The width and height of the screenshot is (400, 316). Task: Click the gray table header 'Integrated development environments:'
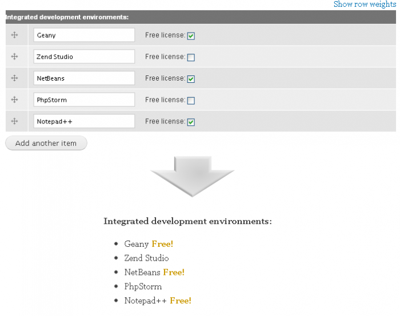[201, 17]
